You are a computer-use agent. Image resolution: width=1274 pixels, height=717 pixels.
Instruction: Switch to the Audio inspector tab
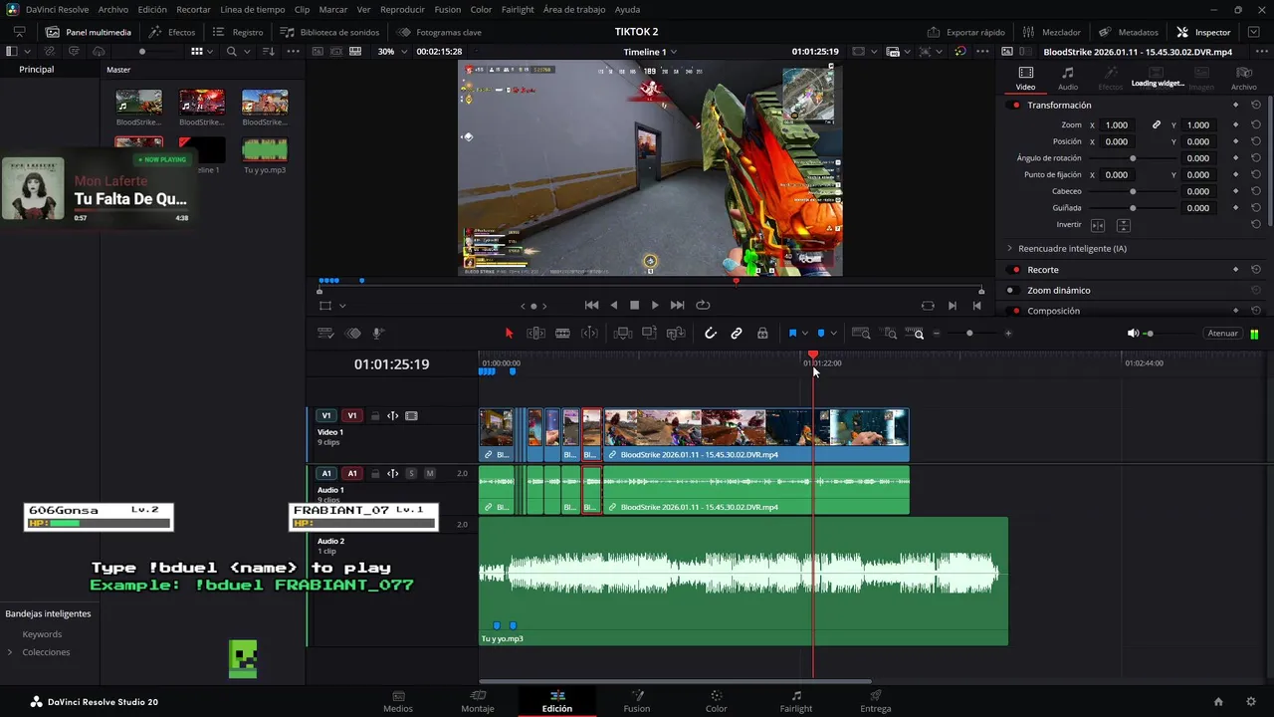[1068, 78]
